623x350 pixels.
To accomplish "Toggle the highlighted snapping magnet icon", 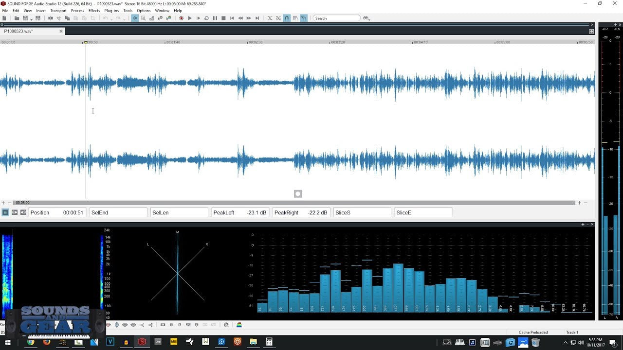I will click(x=287, y=18).
